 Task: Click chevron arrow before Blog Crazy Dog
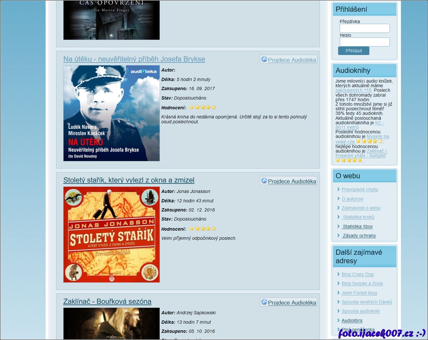tap(338, 274)
